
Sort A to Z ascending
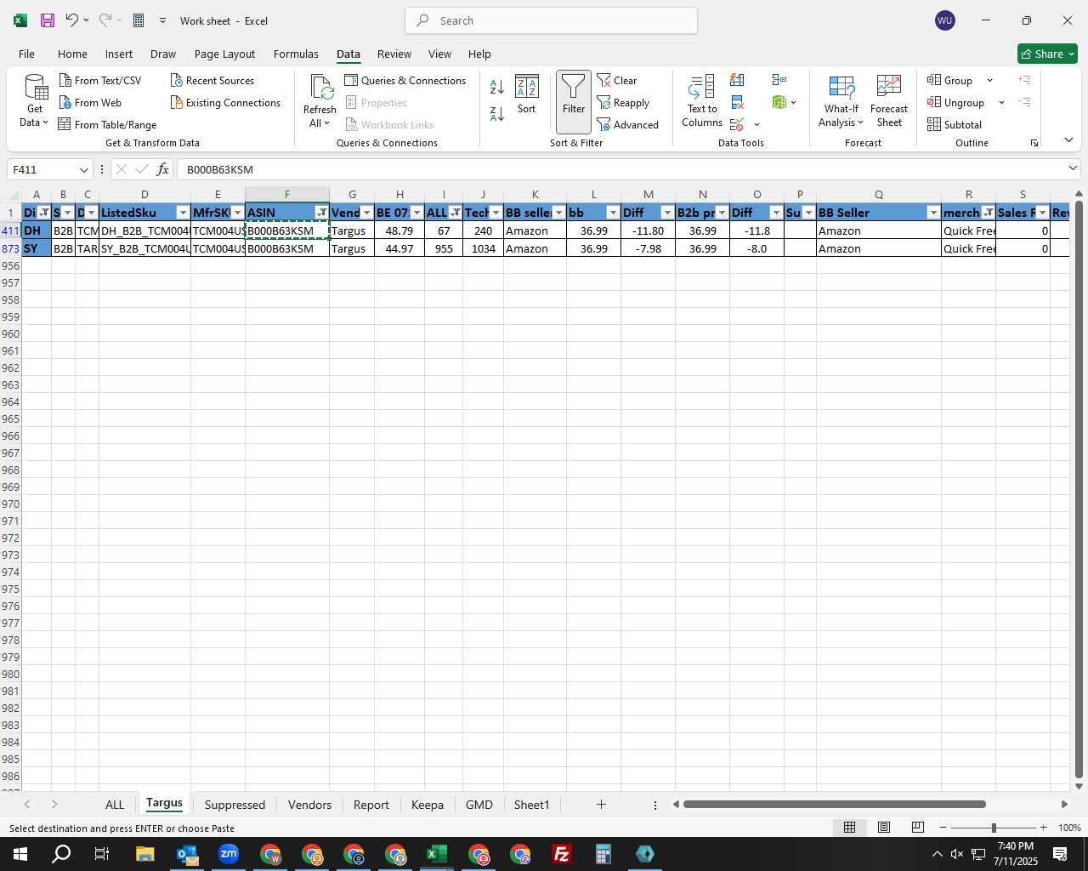pos(497,86)
